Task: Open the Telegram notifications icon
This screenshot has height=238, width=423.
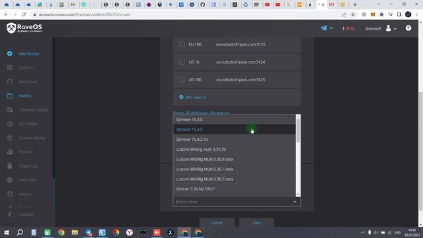Action: point(324,28)
